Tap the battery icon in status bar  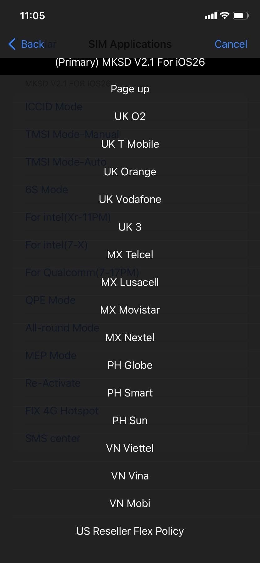click(x=241, y=16)
